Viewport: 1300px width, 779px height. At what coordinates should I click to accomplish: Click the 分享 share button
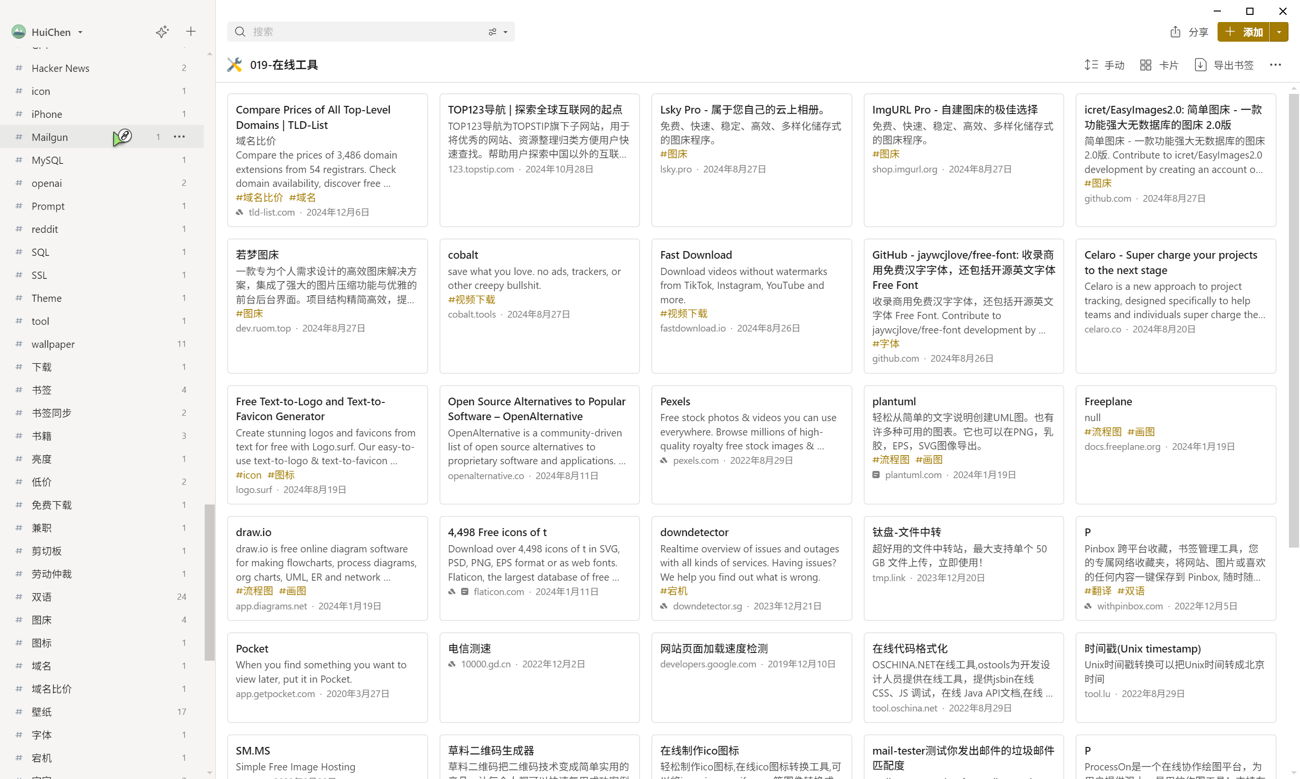1189,32
